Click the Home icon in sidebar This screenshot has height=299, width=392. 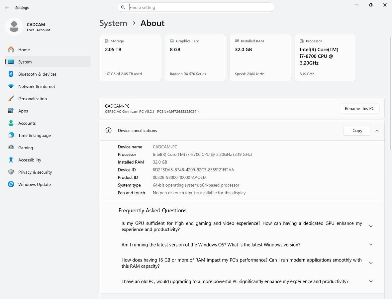pyautogui.click(x=11, y=50)
